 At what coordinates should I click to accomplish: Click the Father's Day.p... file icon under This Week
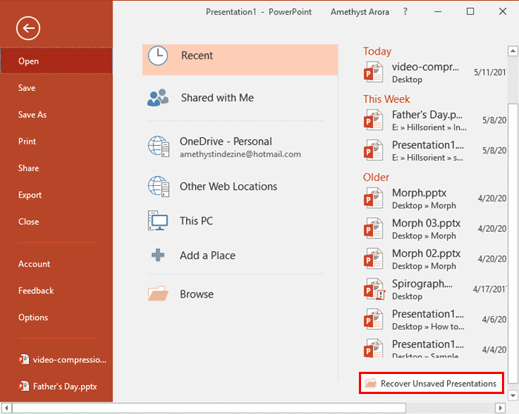pyautogui.click(x=374, y=121)
